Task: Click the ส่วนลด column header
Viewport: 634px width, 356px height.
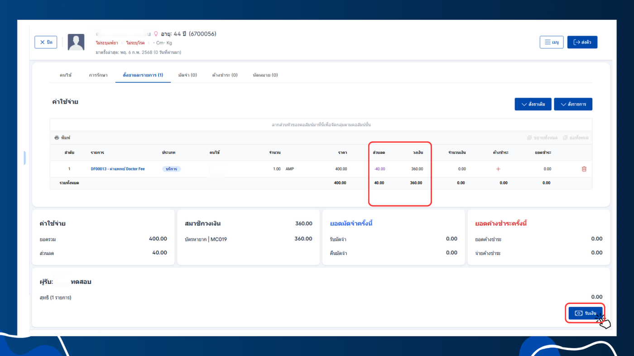Action: (379, 152)
